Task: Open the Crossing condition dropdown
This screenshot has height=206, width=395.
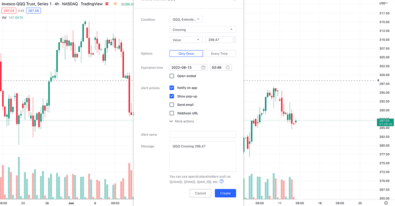Action: point(202,29)
